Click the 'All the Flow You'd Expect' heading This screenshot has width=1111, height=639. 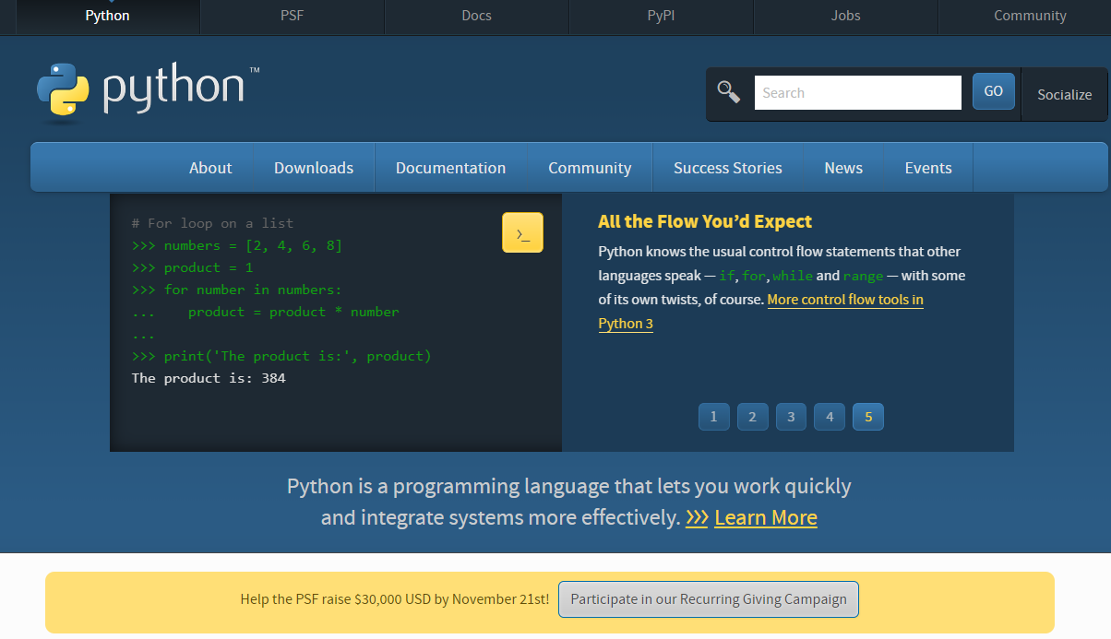point(705,221)
